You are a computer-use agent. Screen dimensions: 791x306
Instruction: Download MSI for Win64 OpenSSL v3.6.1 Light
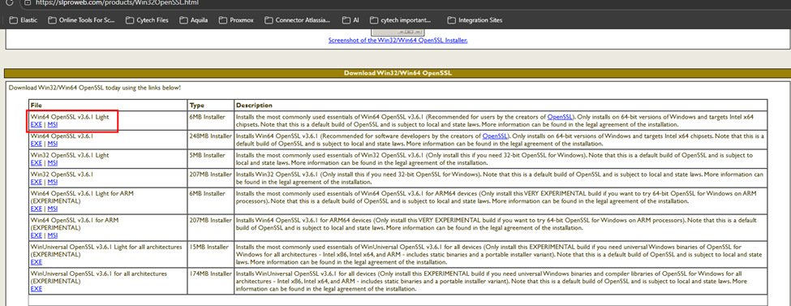(x=53, y=124)
